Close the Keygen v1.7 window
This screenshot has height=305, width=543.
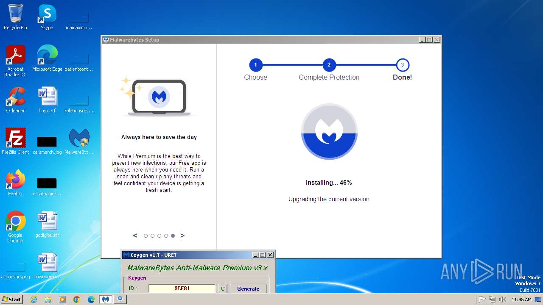270,255
